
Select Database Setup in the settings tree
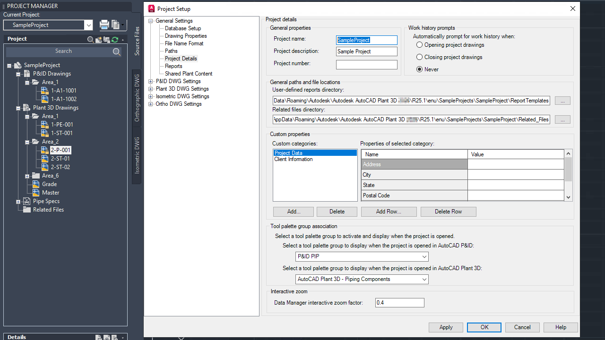tap(183, 28)
